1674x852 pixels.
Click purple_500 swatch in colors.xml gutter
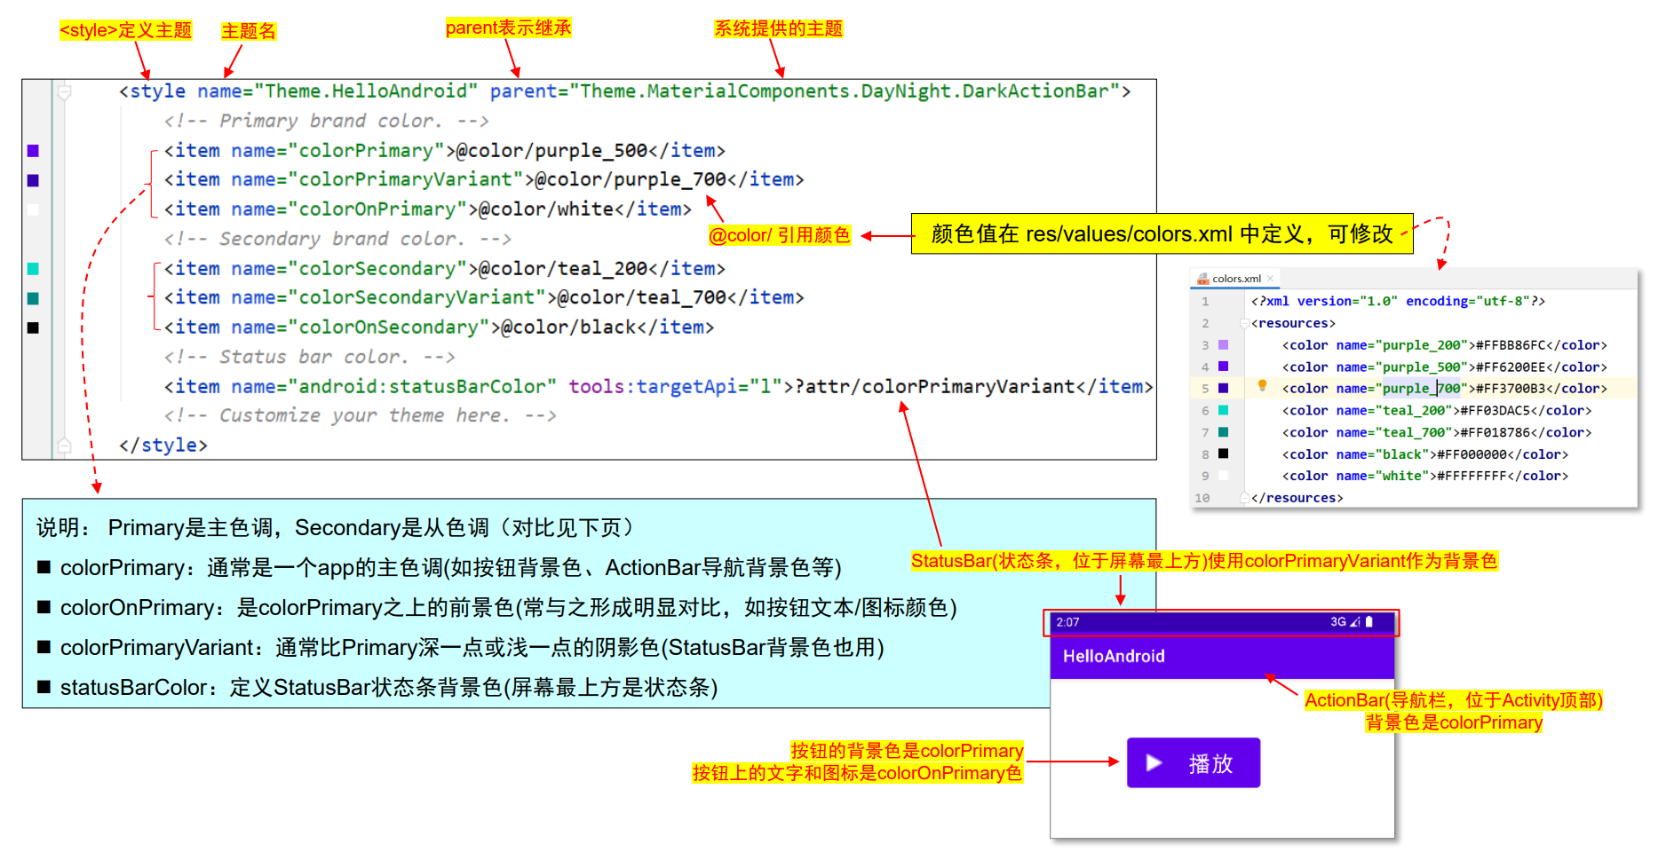coord(1223,366)
